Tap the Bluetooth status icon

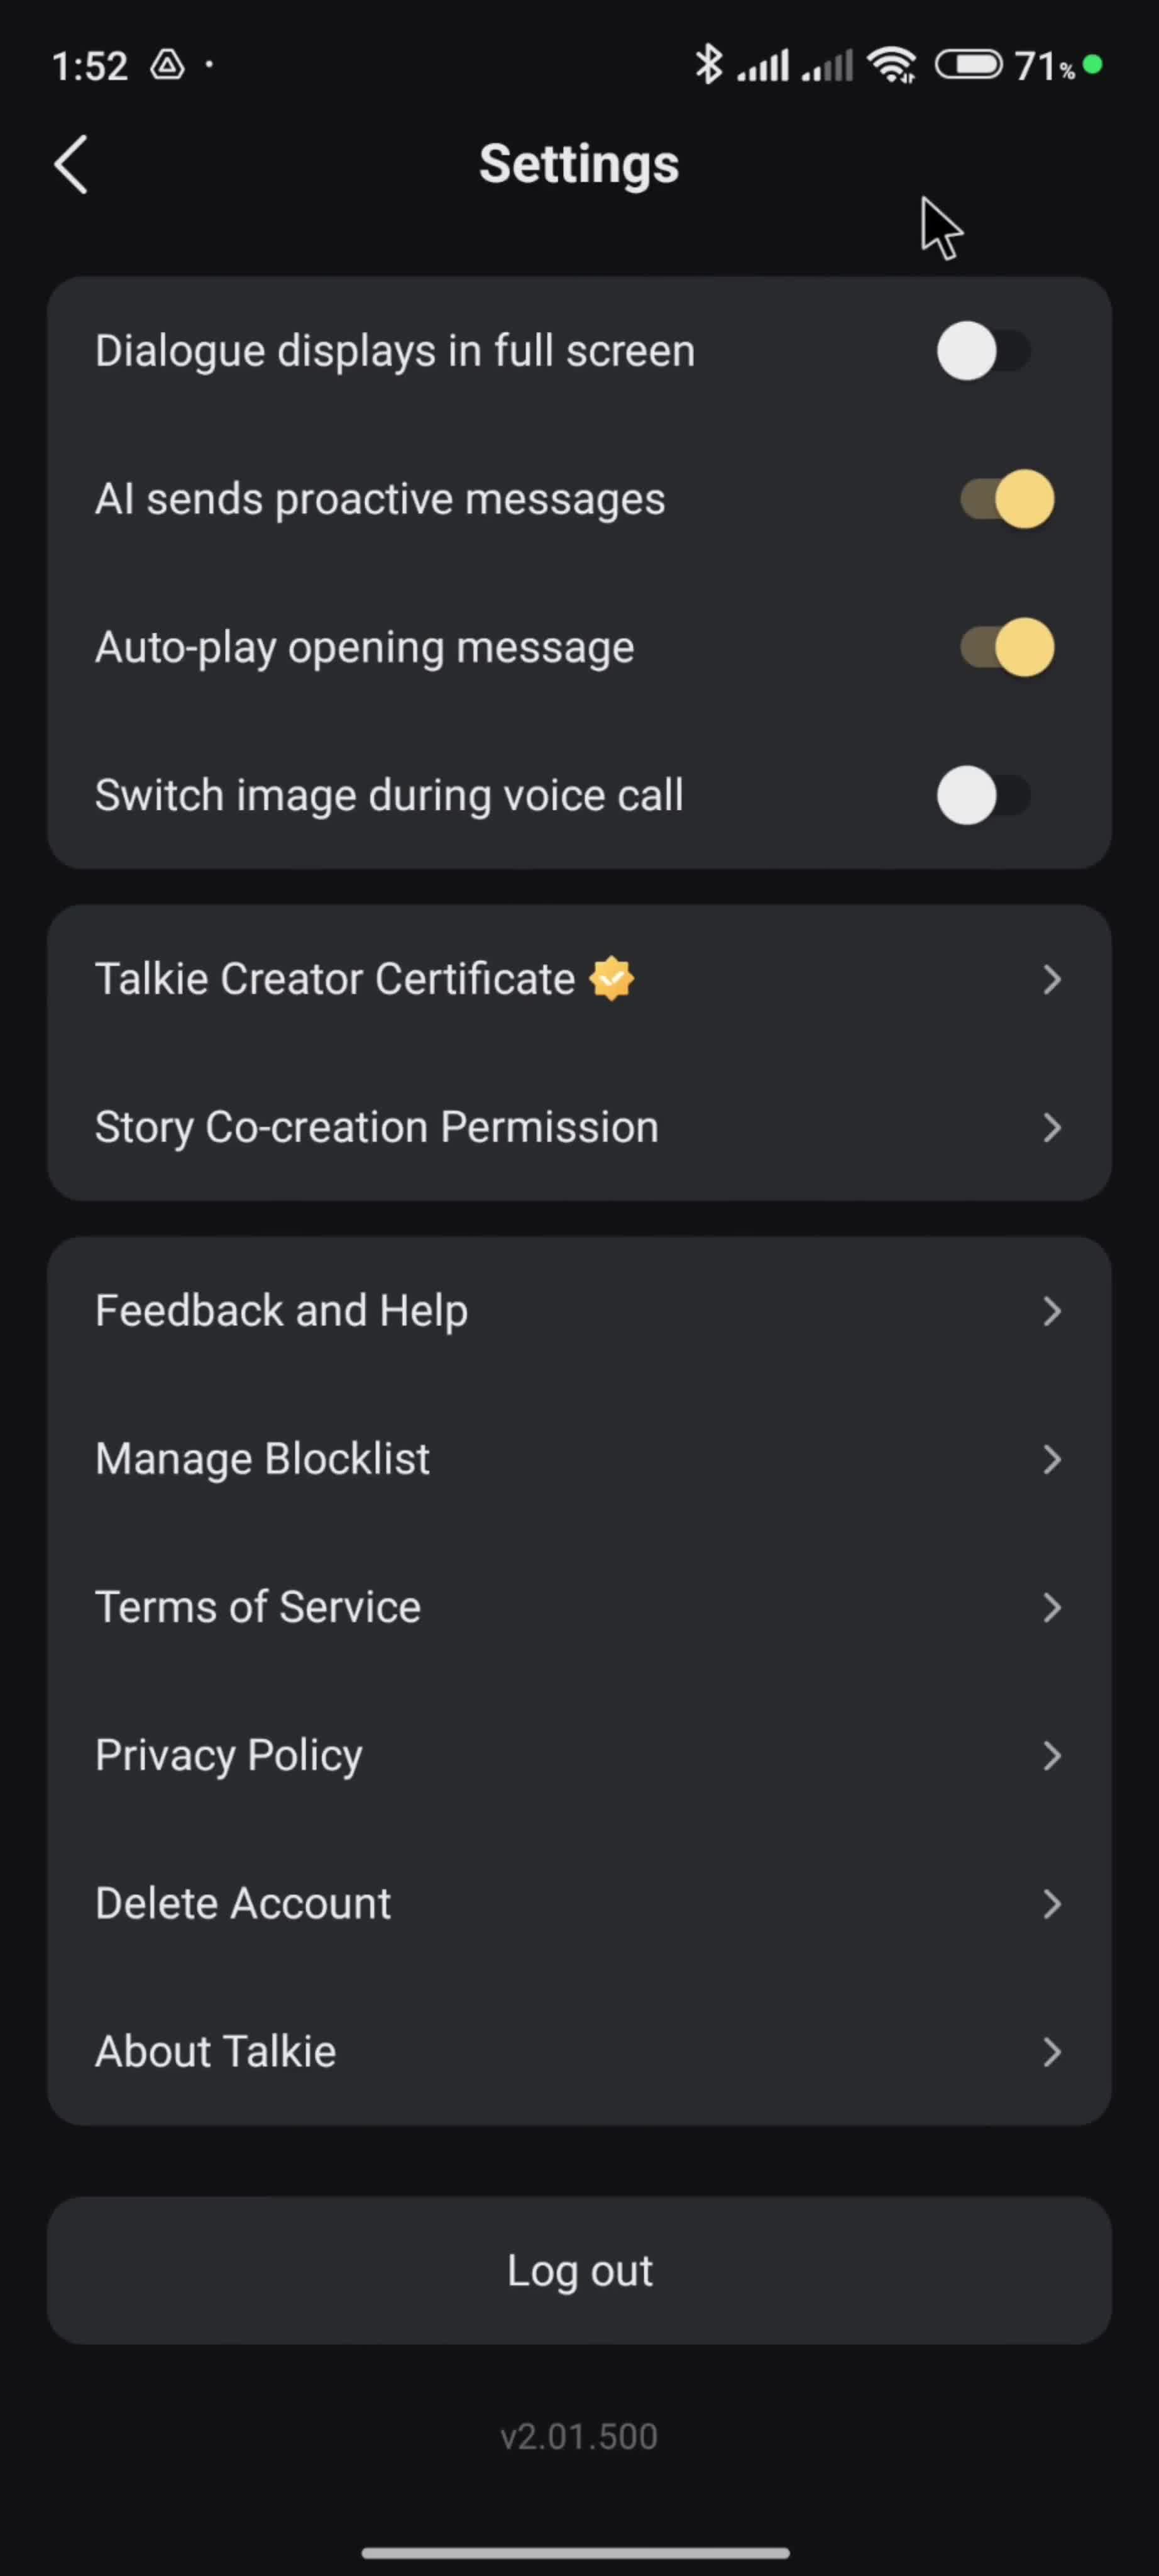point(708,65)
